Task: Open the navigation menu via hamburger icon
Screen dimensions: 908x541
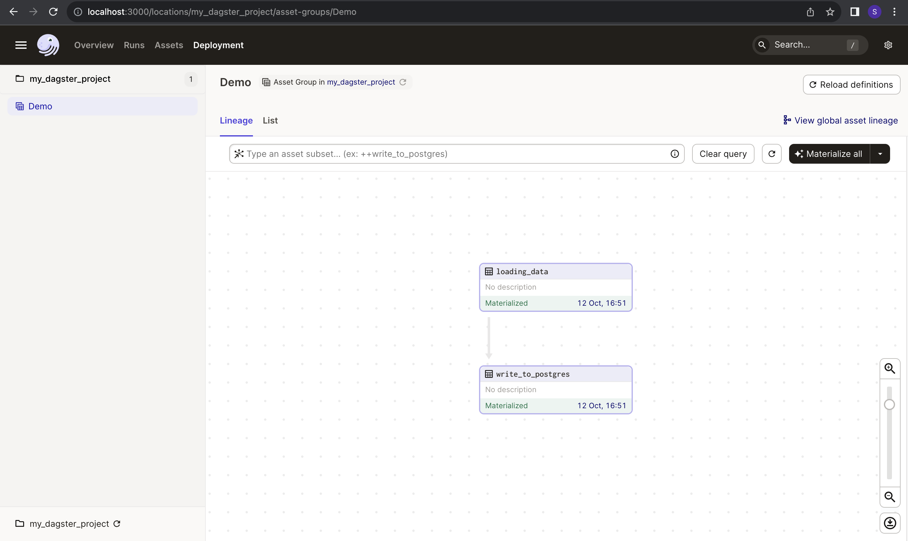Action: coord(21,45)
